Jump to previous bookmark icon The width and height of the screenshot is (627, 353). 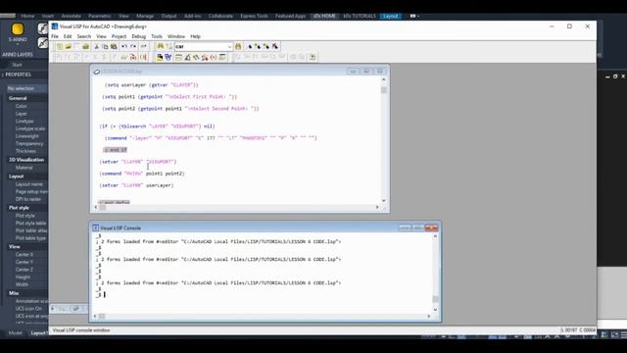coord(266,46)
